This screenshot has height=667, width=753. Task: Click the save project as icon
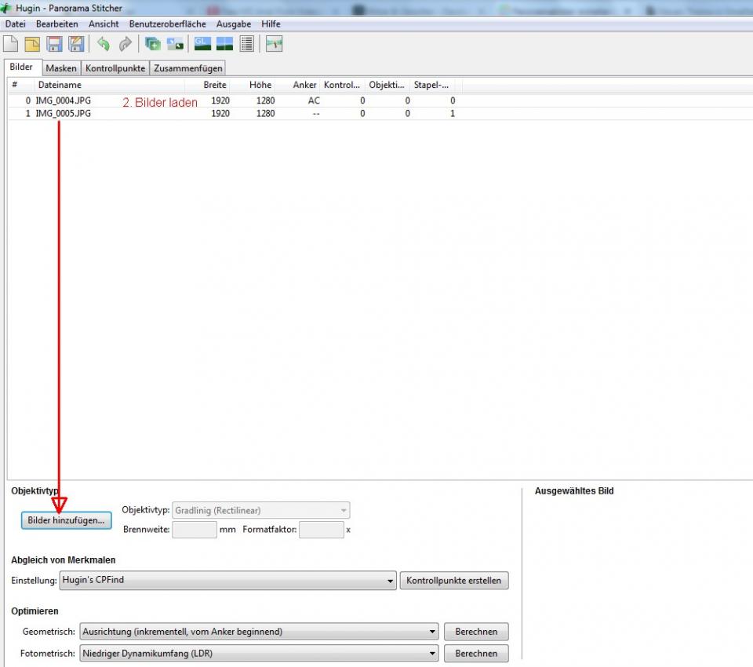point(76,45)
